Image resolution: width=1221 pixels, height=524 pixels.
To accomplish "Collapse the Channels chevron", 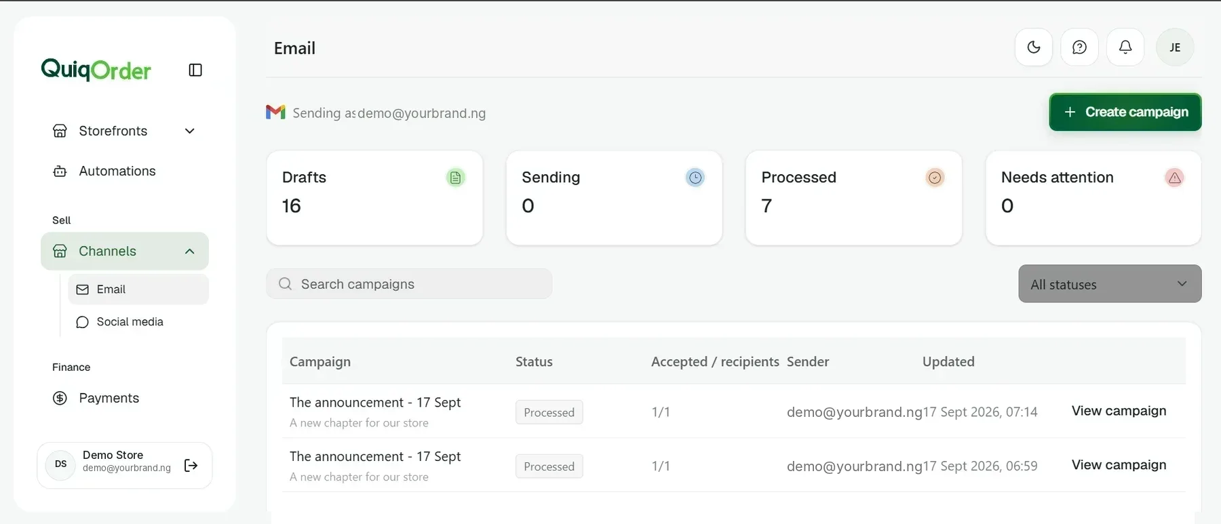I will (190, 251).
